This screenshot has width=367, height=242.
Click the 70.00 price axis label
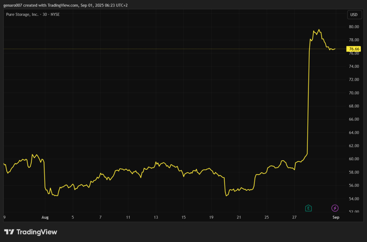354,93
